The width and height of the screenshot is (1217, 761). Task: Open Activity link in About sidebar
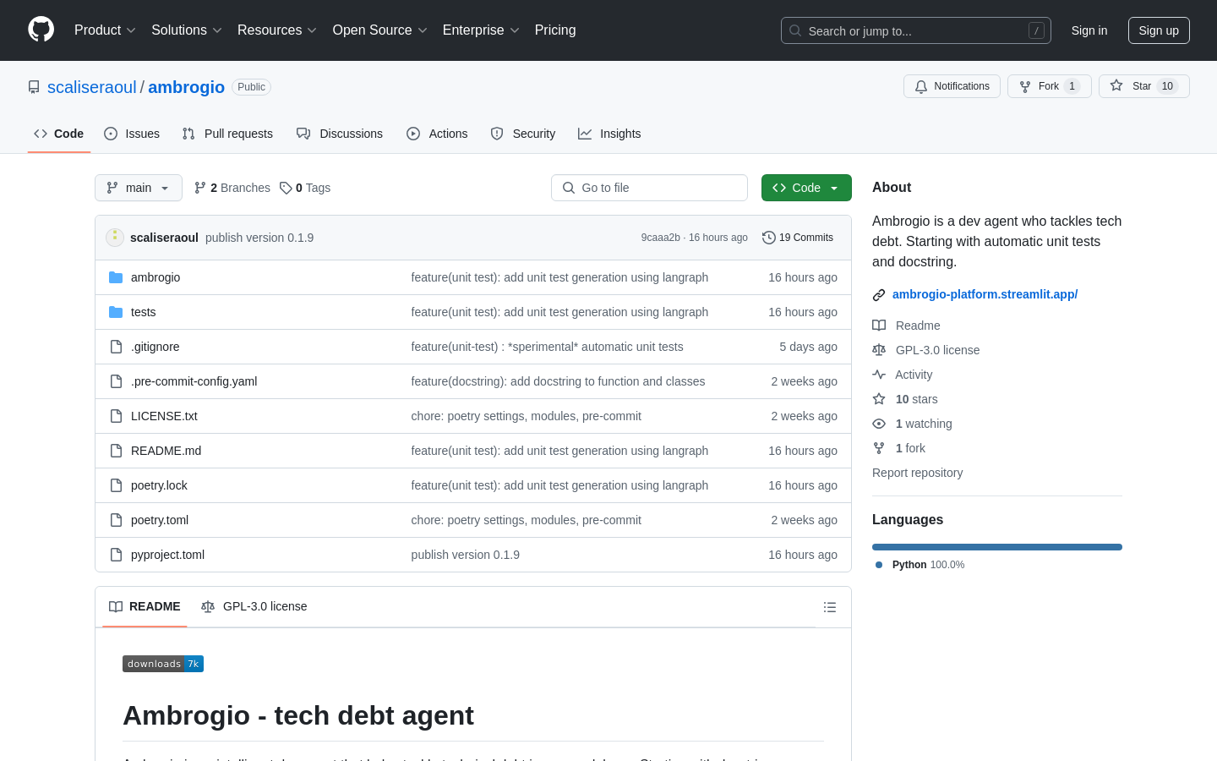point(903,375)
